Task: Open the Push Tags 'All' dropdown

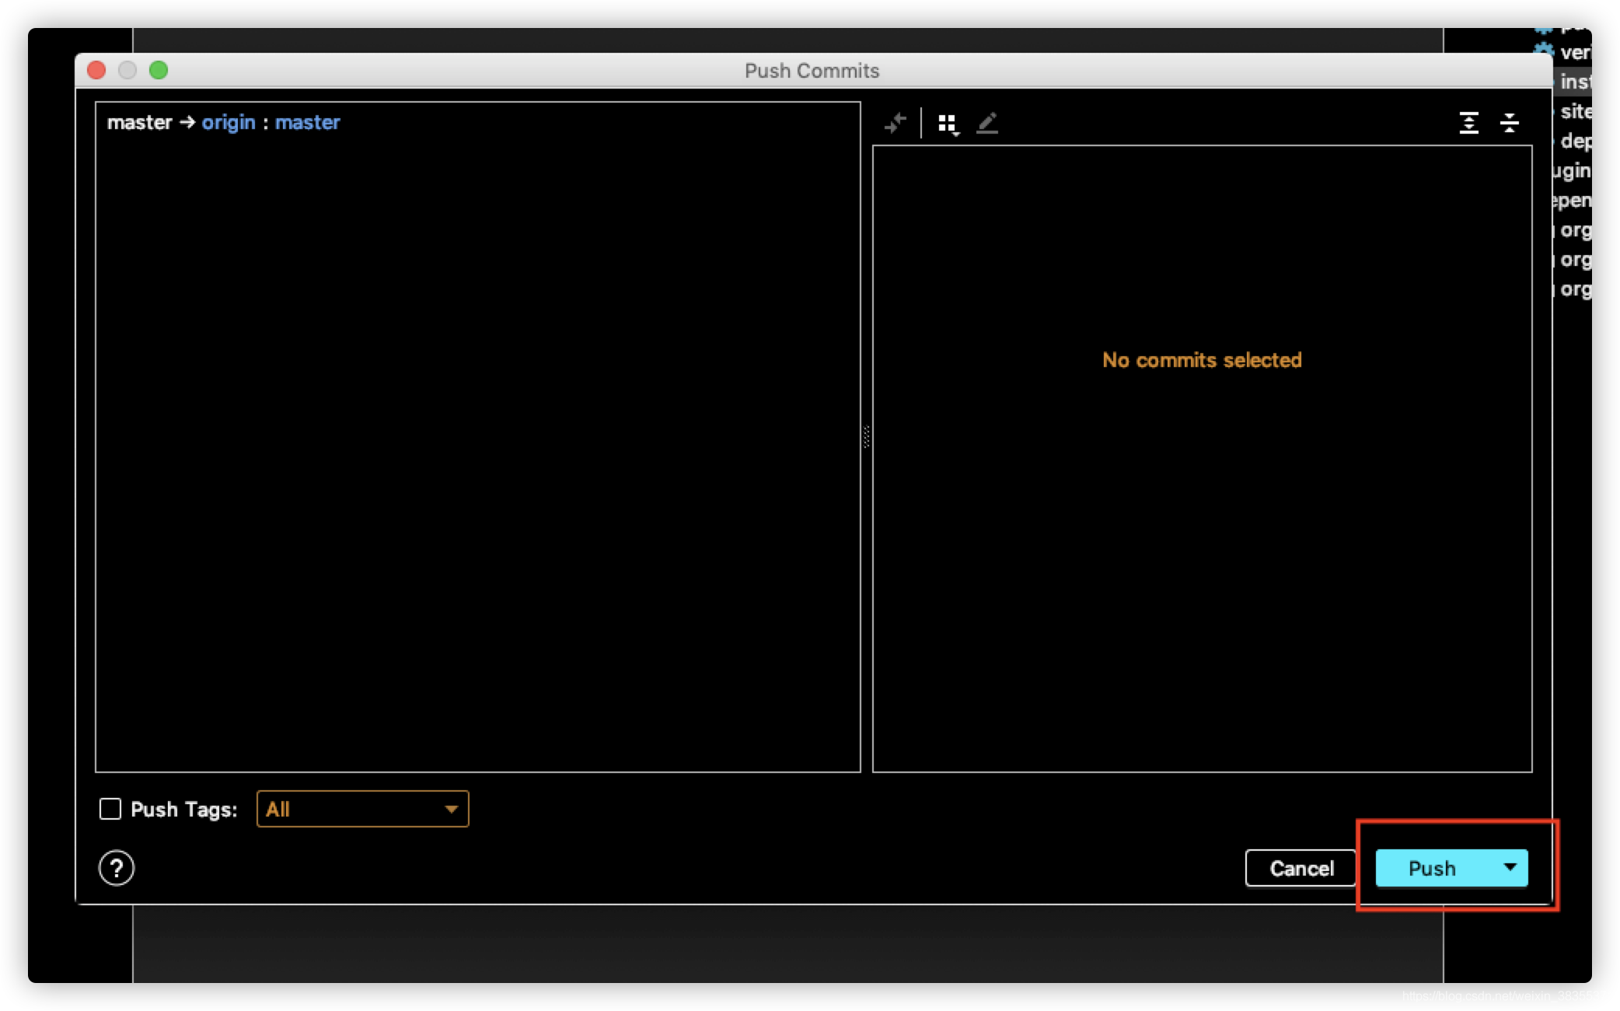Action: (362, 809)
